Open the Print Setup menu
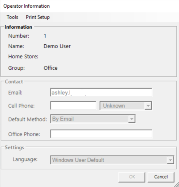 pyautogui.click(x=38, y=17)
